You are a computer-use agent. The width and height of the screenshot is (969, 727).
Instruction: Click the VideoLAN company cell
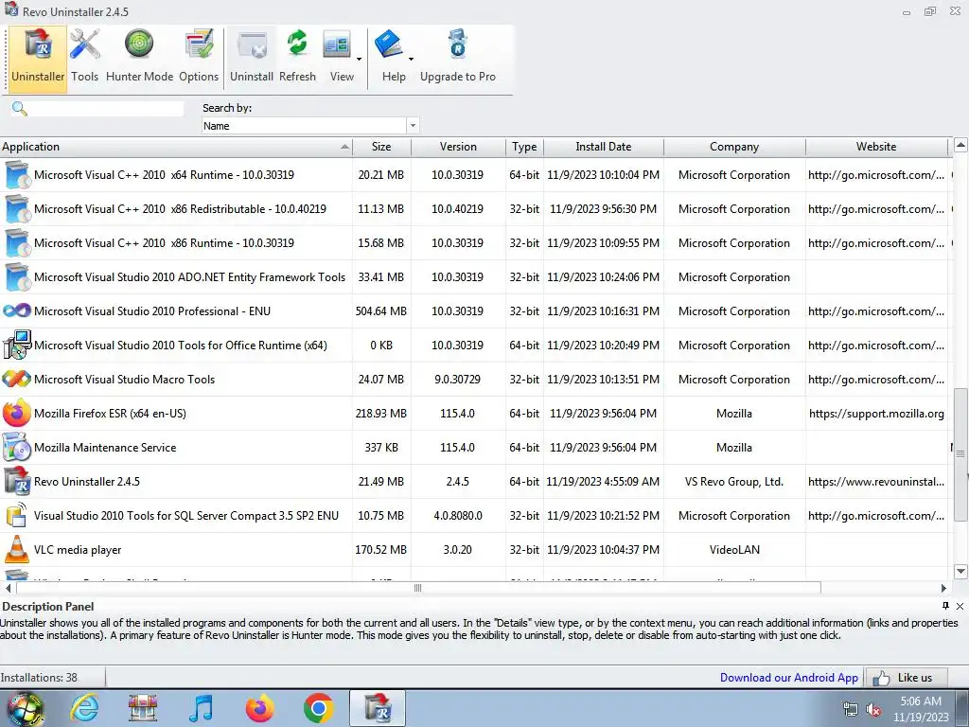(x=734, y=550)
